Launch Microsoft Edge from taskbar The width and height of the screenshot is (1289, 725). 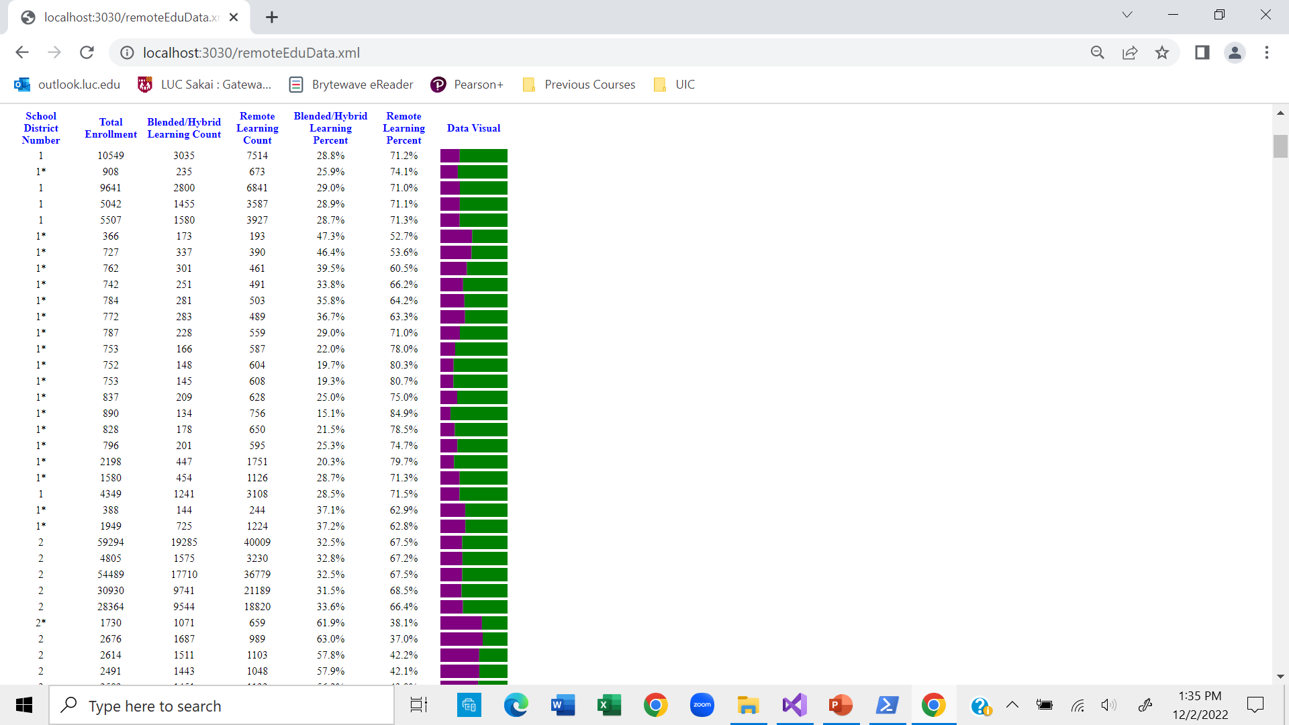coord(516,706)
